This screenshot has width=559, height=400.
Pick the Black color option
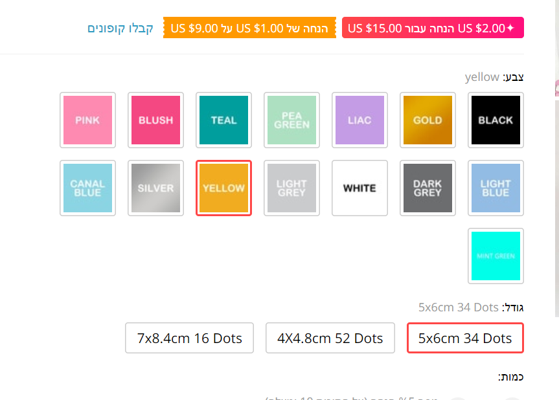tap(496, 120)
